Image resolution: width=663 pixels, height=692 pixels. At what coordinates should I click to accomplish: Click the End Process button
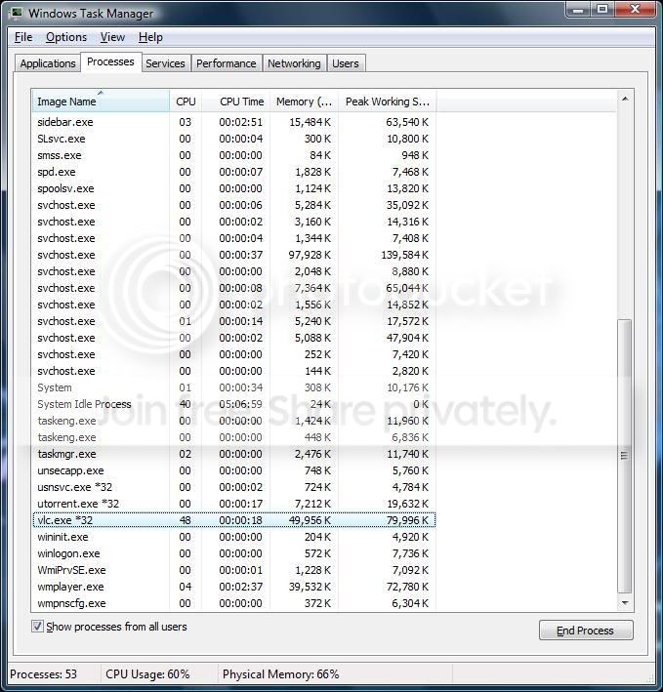pos(585,631)
